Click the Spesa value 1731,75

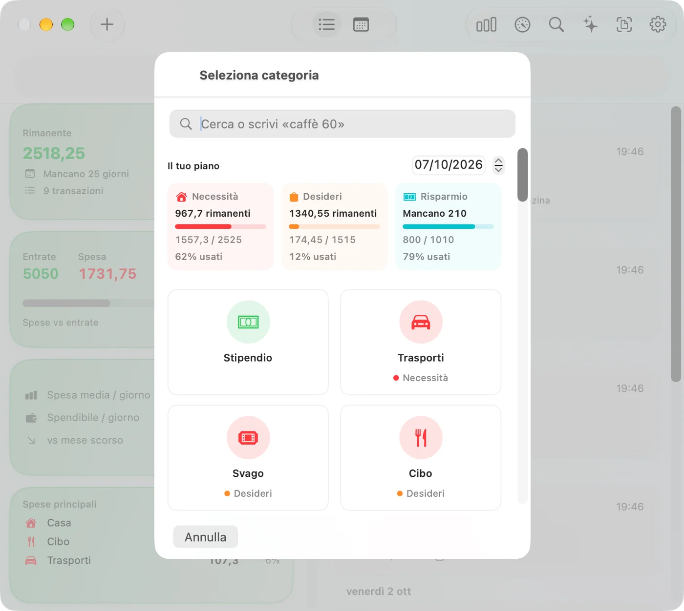click(x=107, y=274)
